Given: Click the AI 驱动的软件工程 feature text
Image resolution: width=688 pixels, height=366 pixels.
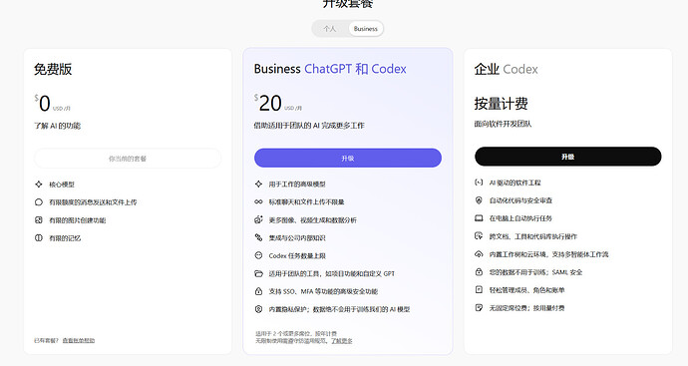Looking at the screenshot, I should click(516, 183).
